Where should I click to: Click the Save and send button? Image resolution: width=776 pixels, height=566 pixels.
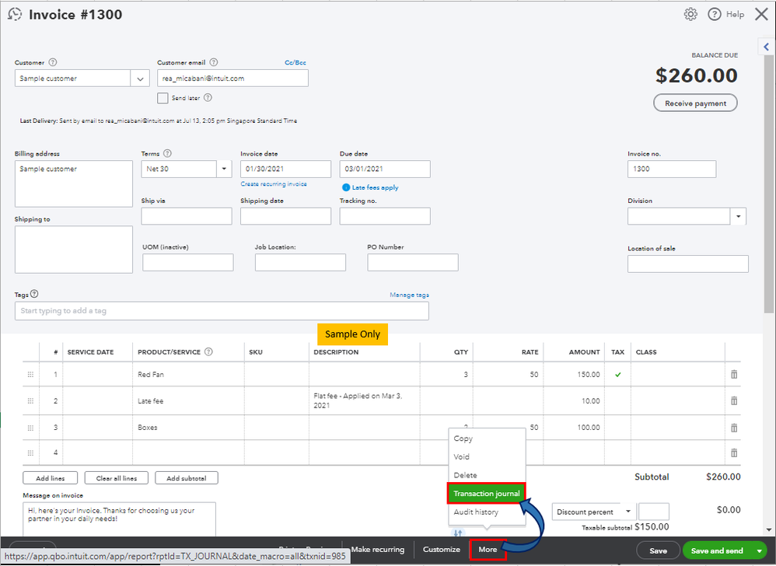717,550
